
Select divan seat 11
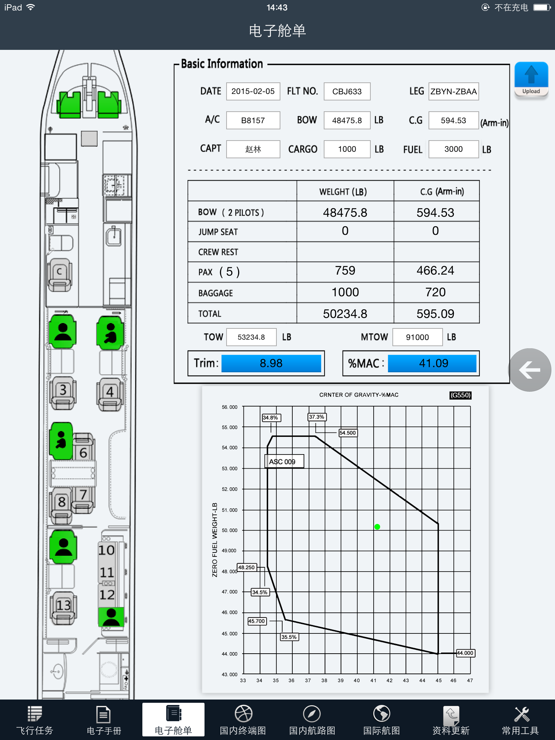pyautogui.click(x=107, y=572)
